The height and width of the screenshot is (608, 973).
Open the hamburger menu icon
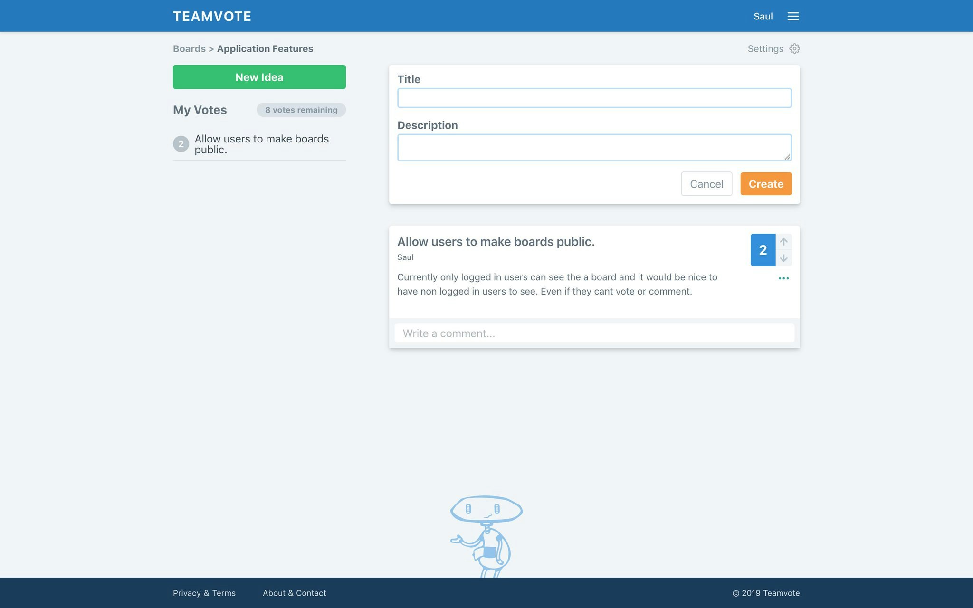click(x=793, y=16)
